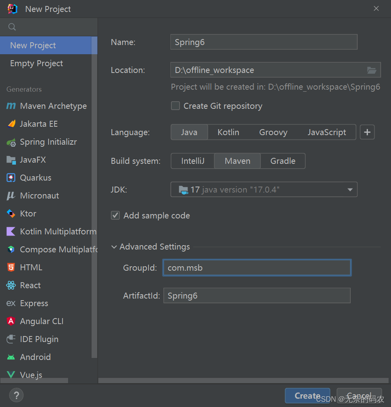Enable Create Git repository checkbox
This screenshot has height=407, width=391.
pyautogui.click(x=176, y=106)
